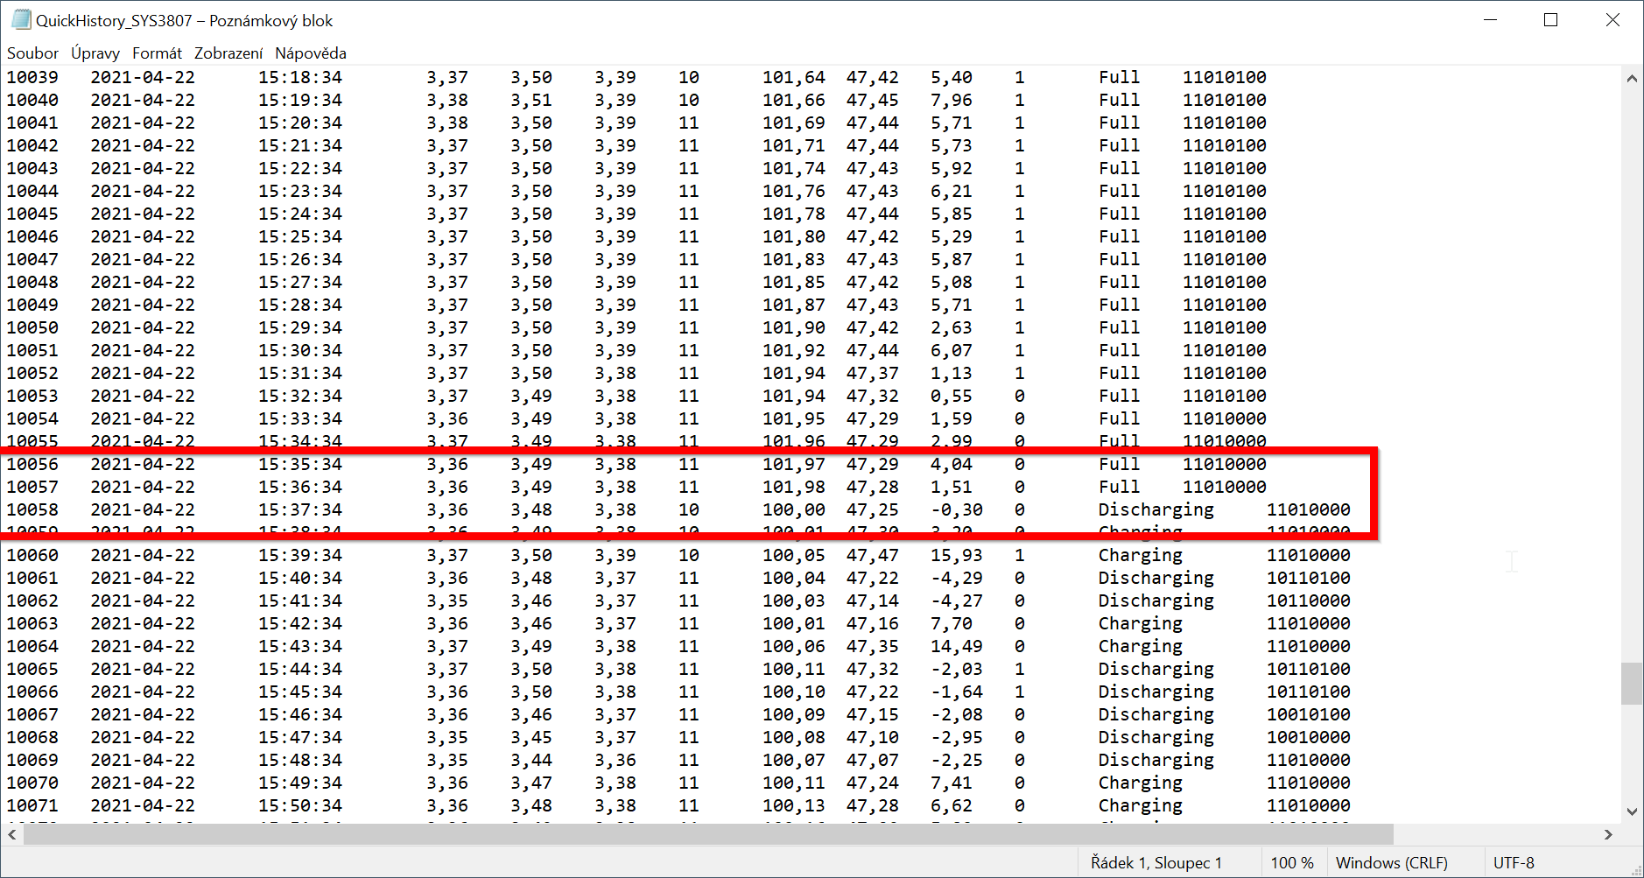Click 'Windows (CRLF)' in status bar
Image resolution: width=1644 pixels, height=878 pixels.
click(1391, 863)
